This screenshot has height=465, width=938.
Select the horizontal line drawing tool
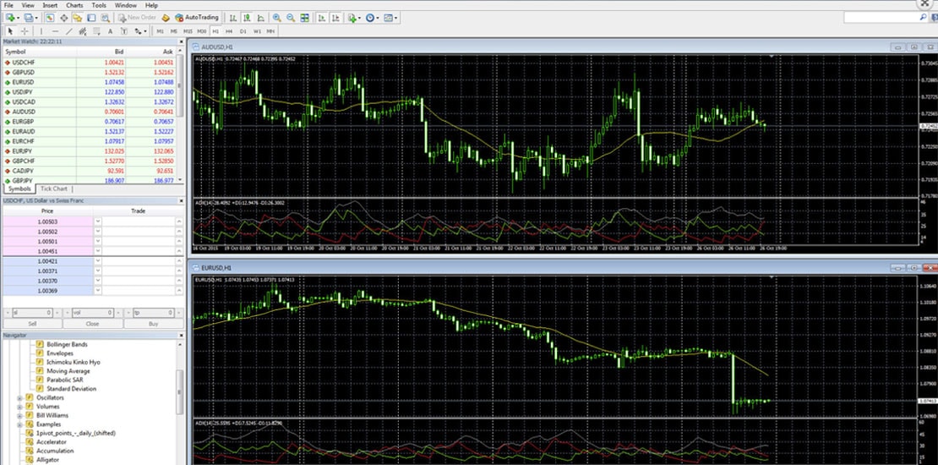click(55, 31)
